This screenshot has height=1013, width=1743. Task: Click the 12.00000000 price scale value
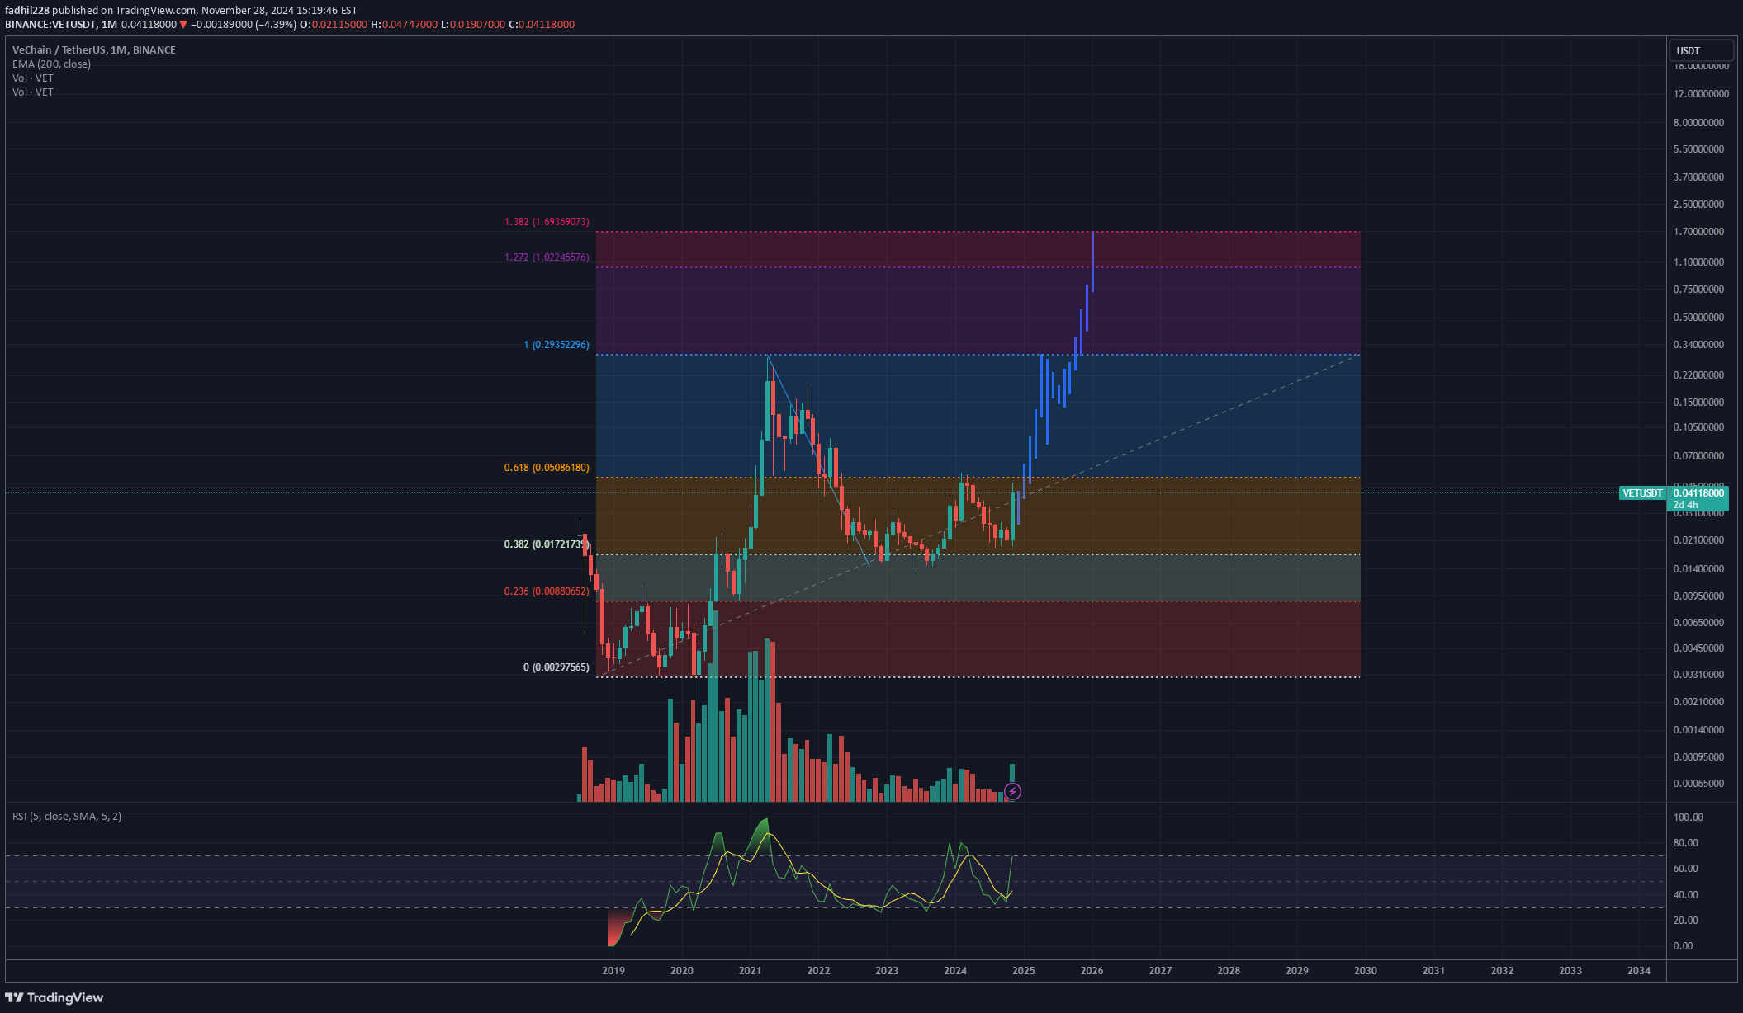pyautogui.click(x=1701, y=94)
